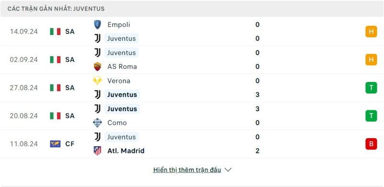
Task: Click the Empoli club crest
Action: [x=97, y=25]
